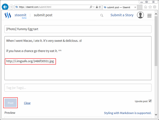Open the user profile avatar
The height and width of the screenshot is (120, 159).
(140, 15)
